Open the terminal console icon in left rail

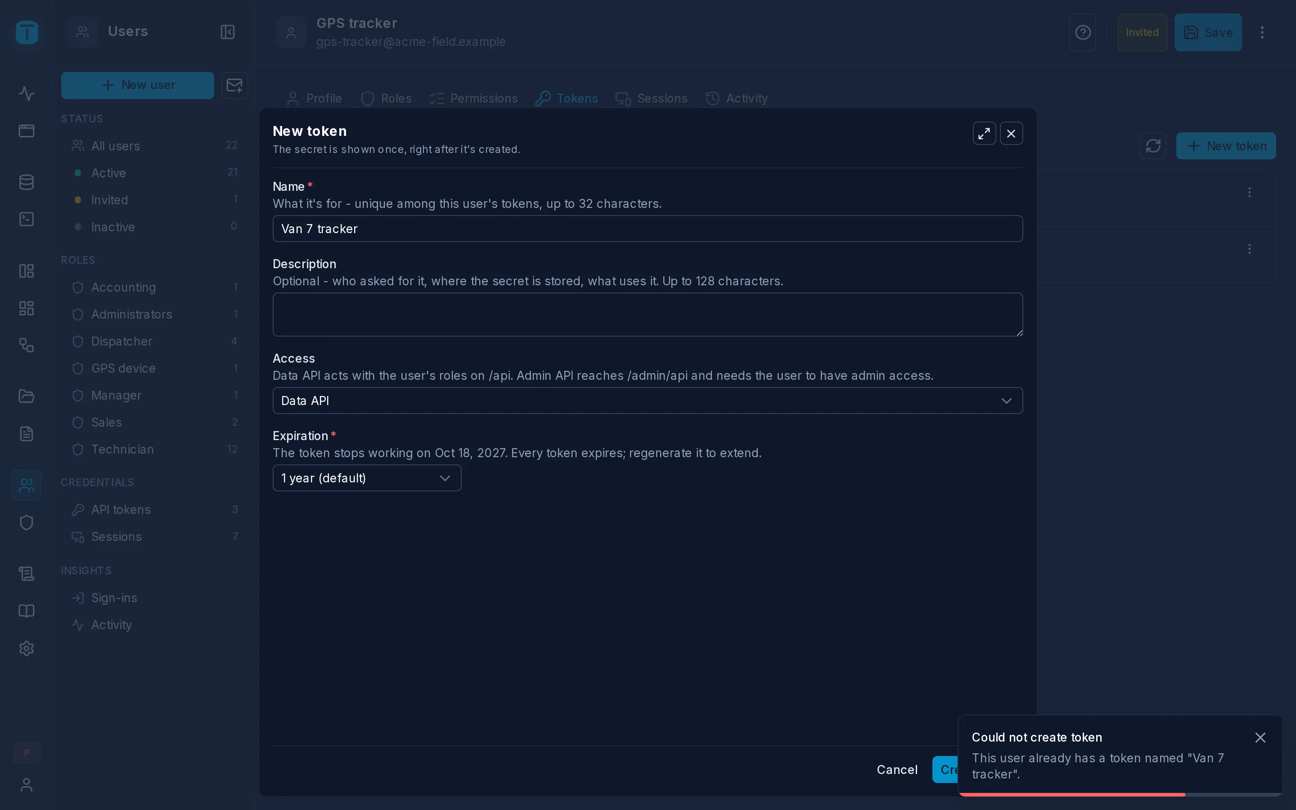pyautogui.click(x=26, y=220)
